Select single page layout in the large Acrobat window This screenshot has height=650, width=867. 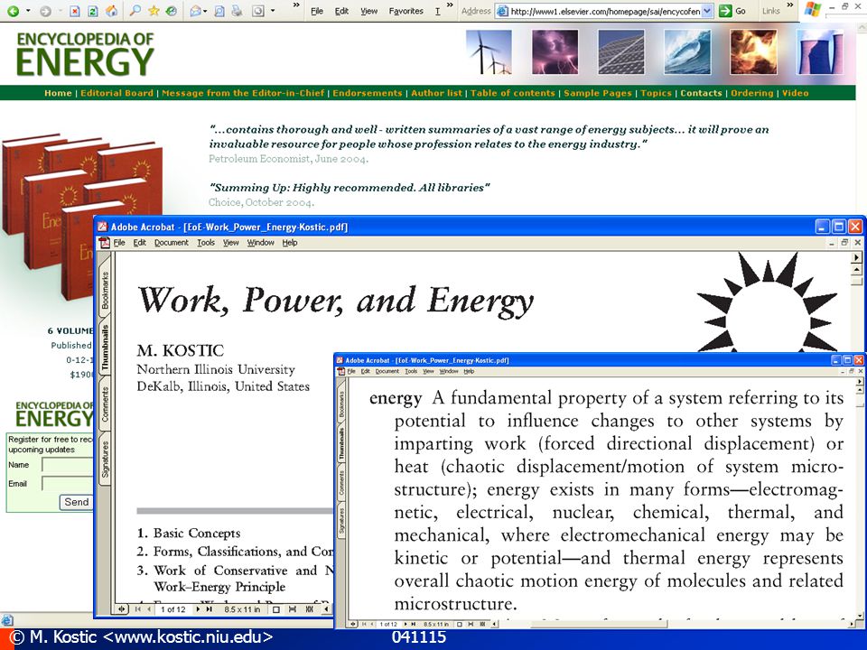(276, 609)
